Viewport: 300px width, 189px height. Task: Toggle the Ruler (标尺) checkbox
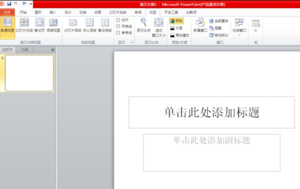(118, 20)
